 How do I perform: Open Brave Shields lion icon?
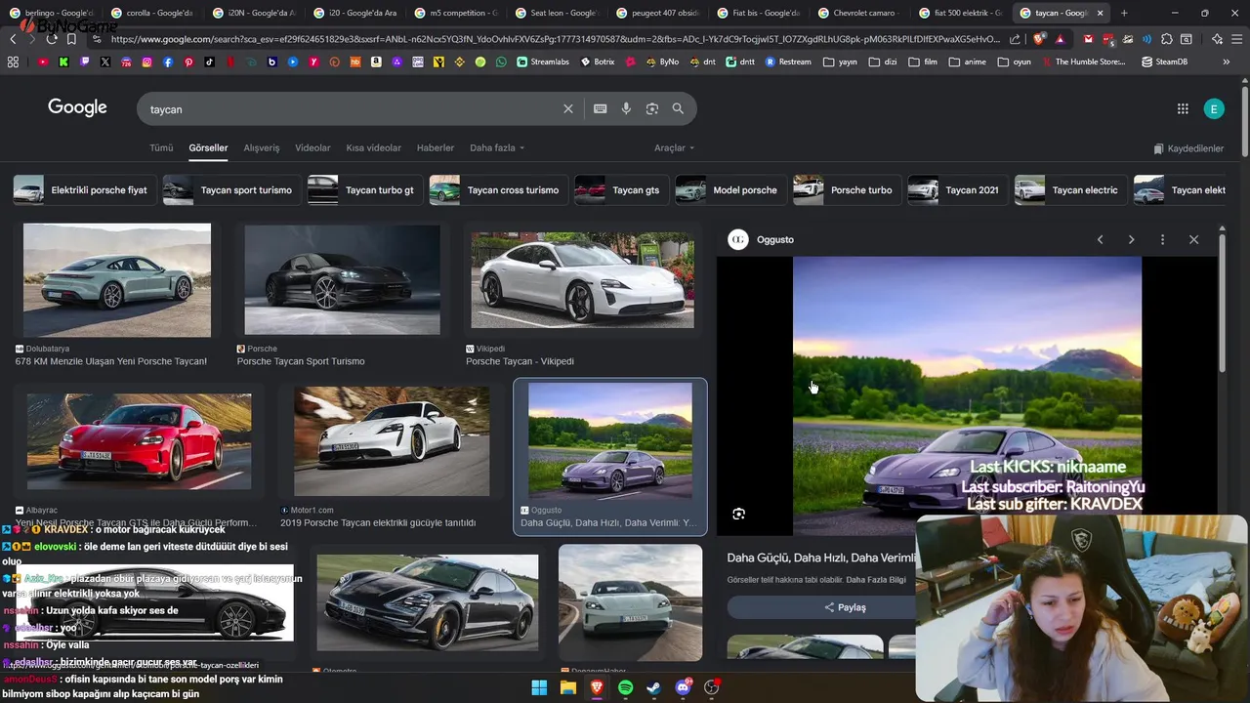coord(1038,39)
